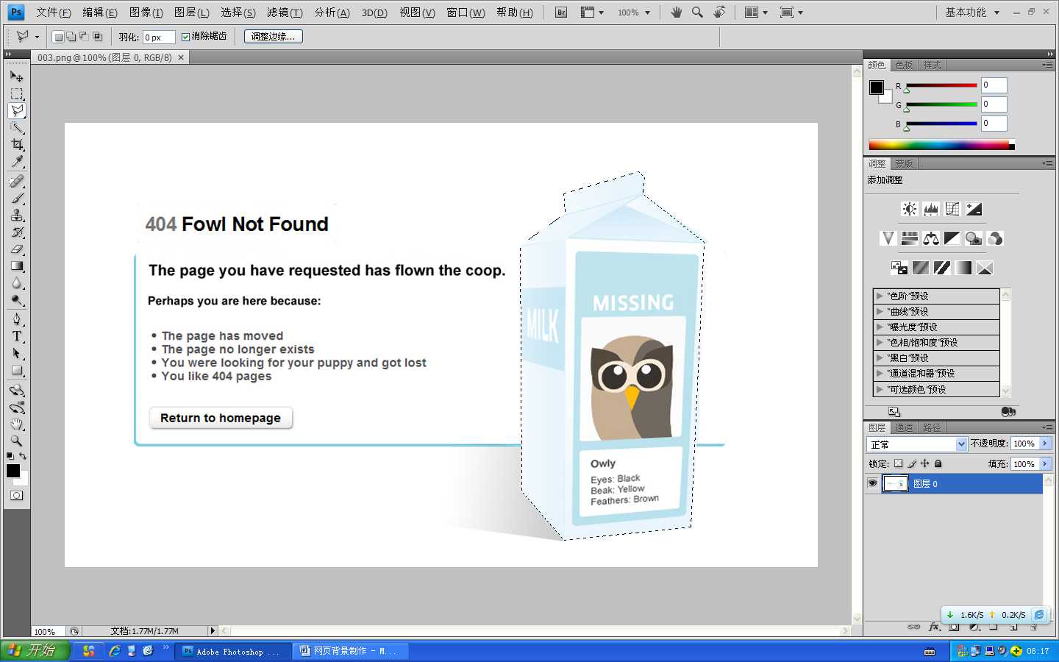Screen dimensions: 1059x662
Task: Switch to the 路径 tab
Action: click(932, 427)
